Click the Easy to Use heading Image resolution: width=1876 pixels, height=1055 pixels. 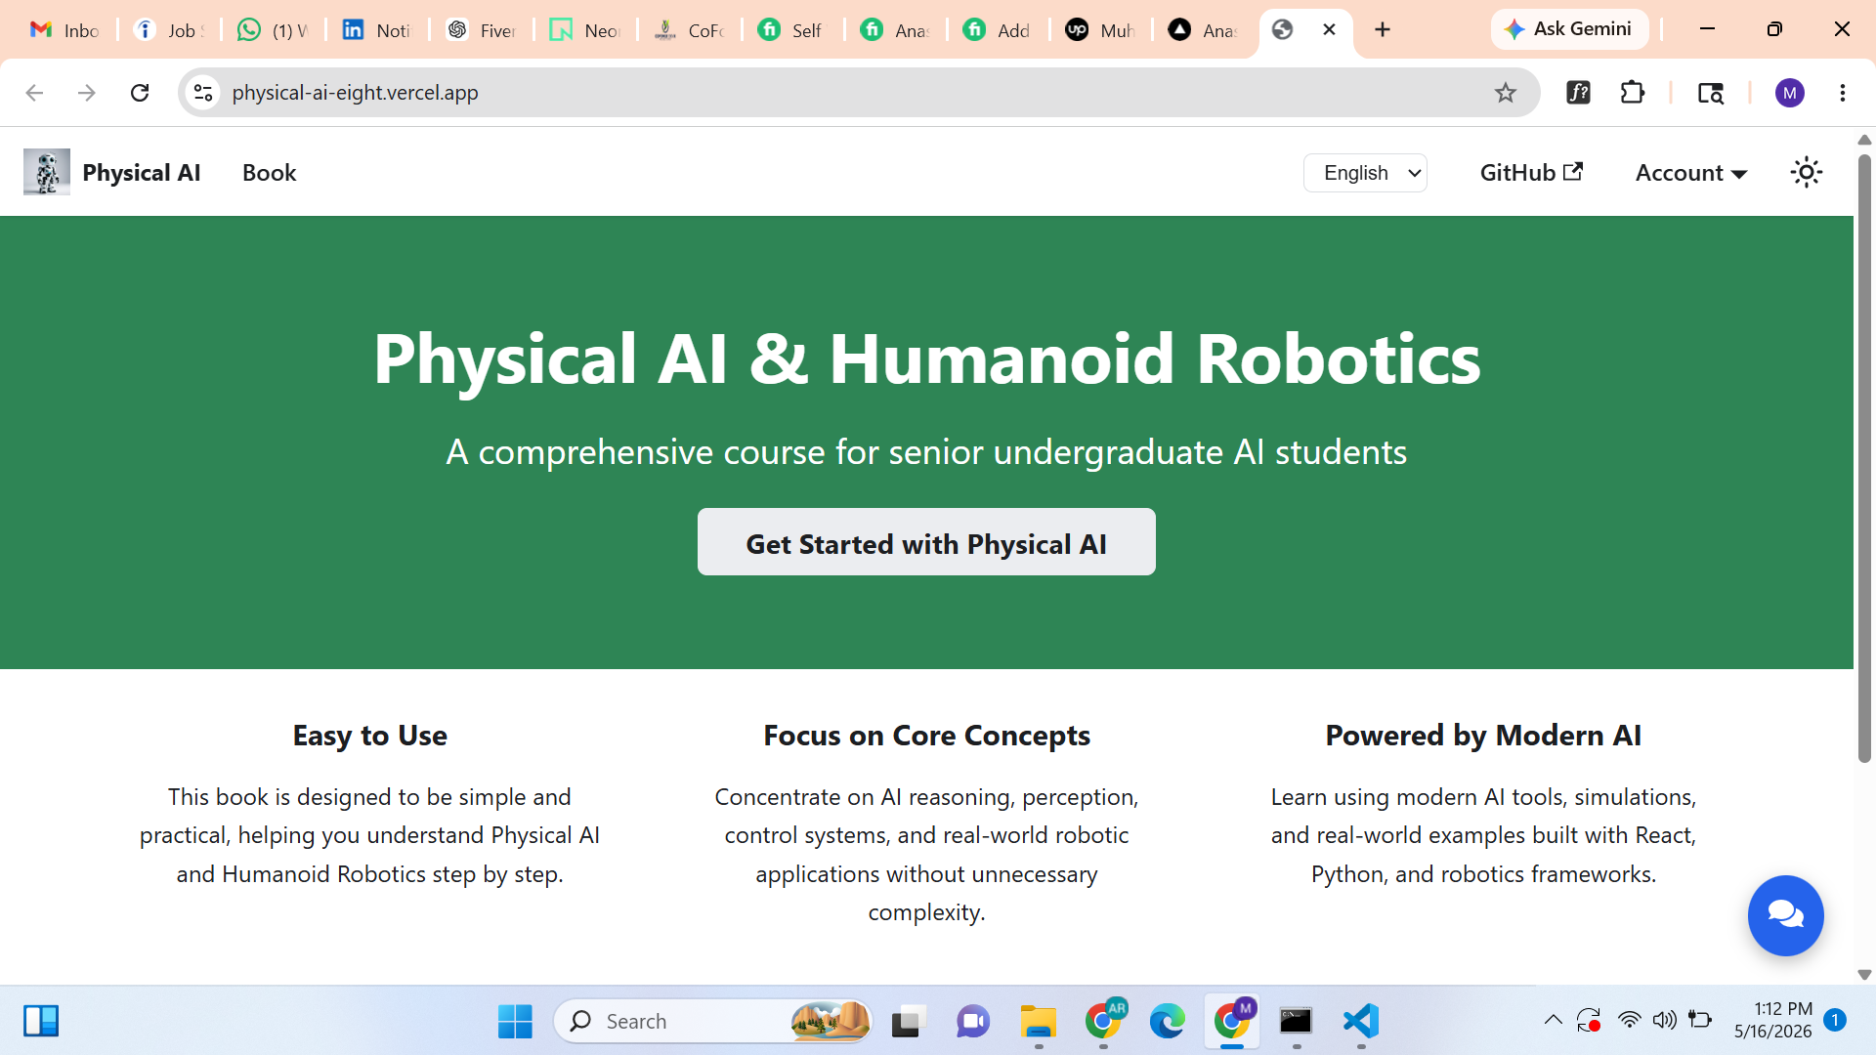click(369, 736)
